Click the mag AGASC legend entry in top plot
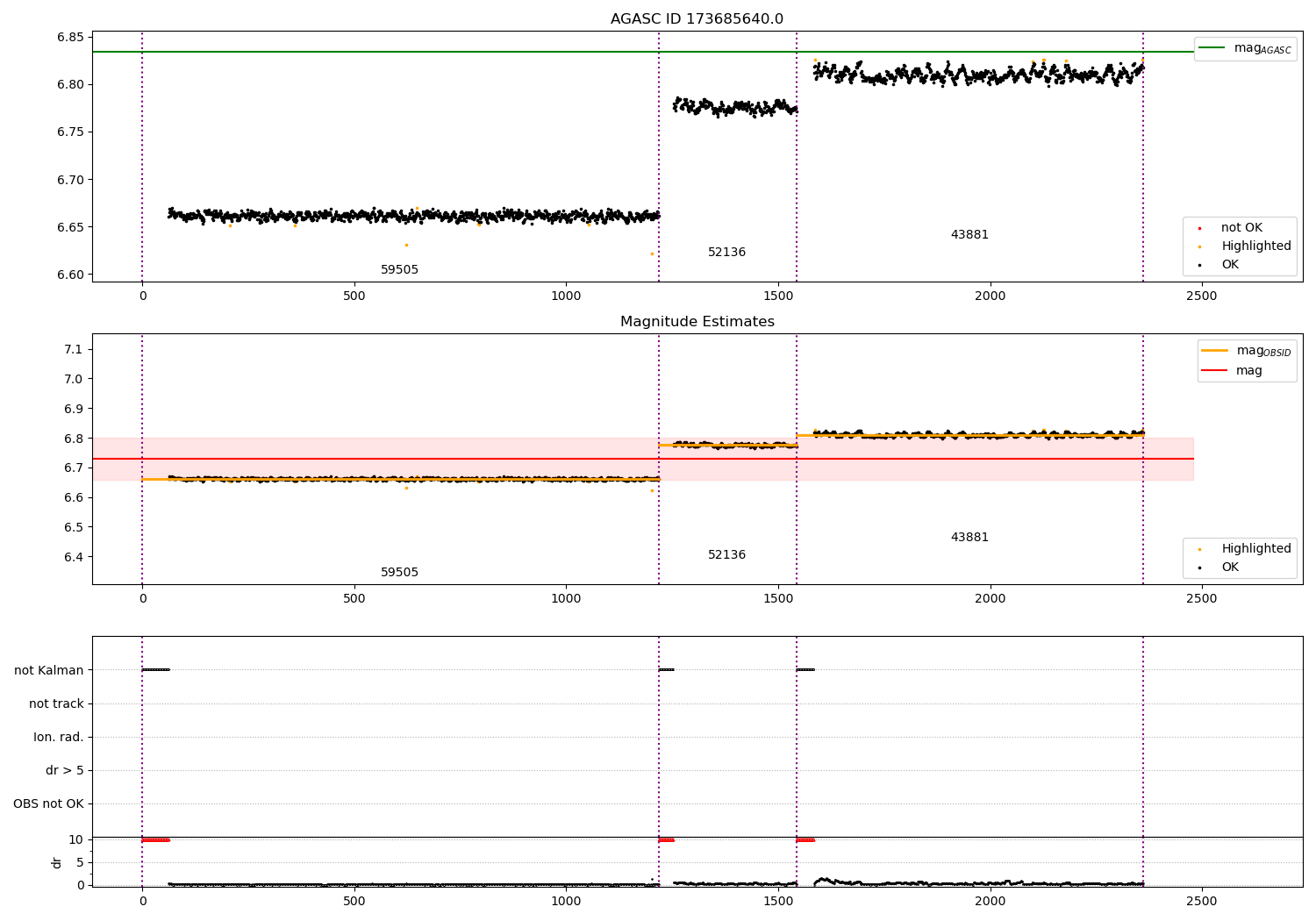 click(x=1245, y=48)
